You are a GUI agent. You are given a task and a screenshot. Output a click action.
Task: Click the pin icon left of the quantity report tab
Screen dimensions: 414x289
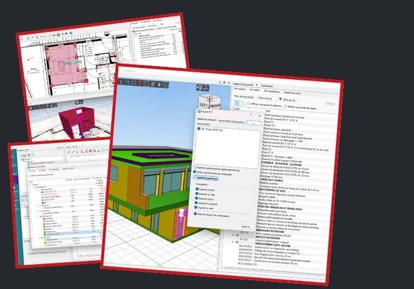click(x=224, y=82)
